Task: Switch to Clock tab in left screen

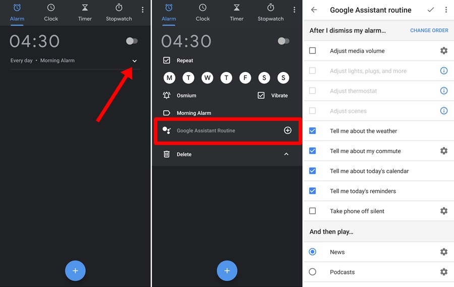Action: (x=51, y=13)
